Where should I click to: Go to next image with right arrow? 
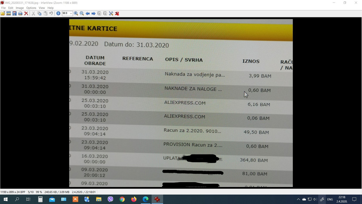pos(93,13)
